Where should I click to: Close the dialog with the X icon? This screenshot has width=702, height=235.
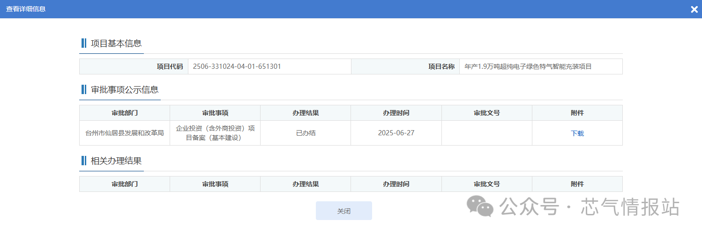click(x=694, y=9)
